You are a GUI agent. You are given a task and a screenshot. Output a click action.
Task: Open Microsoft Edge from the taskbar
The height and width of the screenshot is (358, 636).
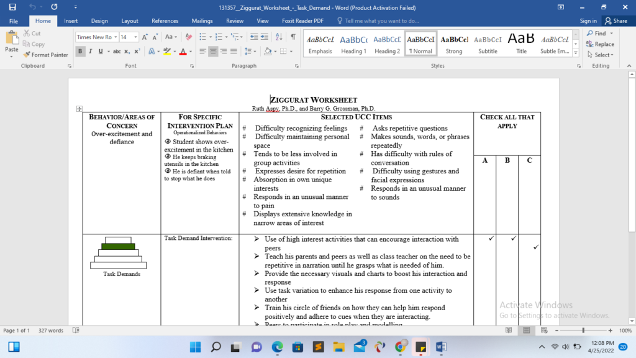tap(278, 347)
